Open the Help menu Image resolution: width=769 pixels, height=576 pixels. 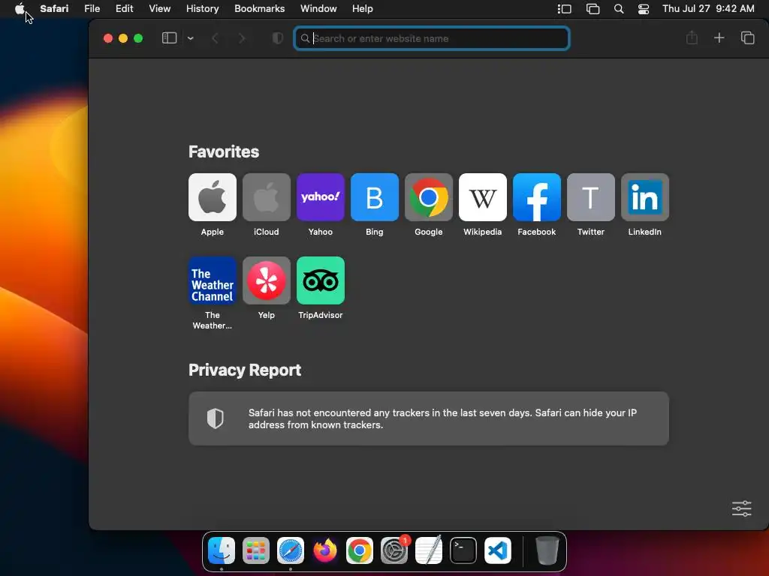(363, 8)
